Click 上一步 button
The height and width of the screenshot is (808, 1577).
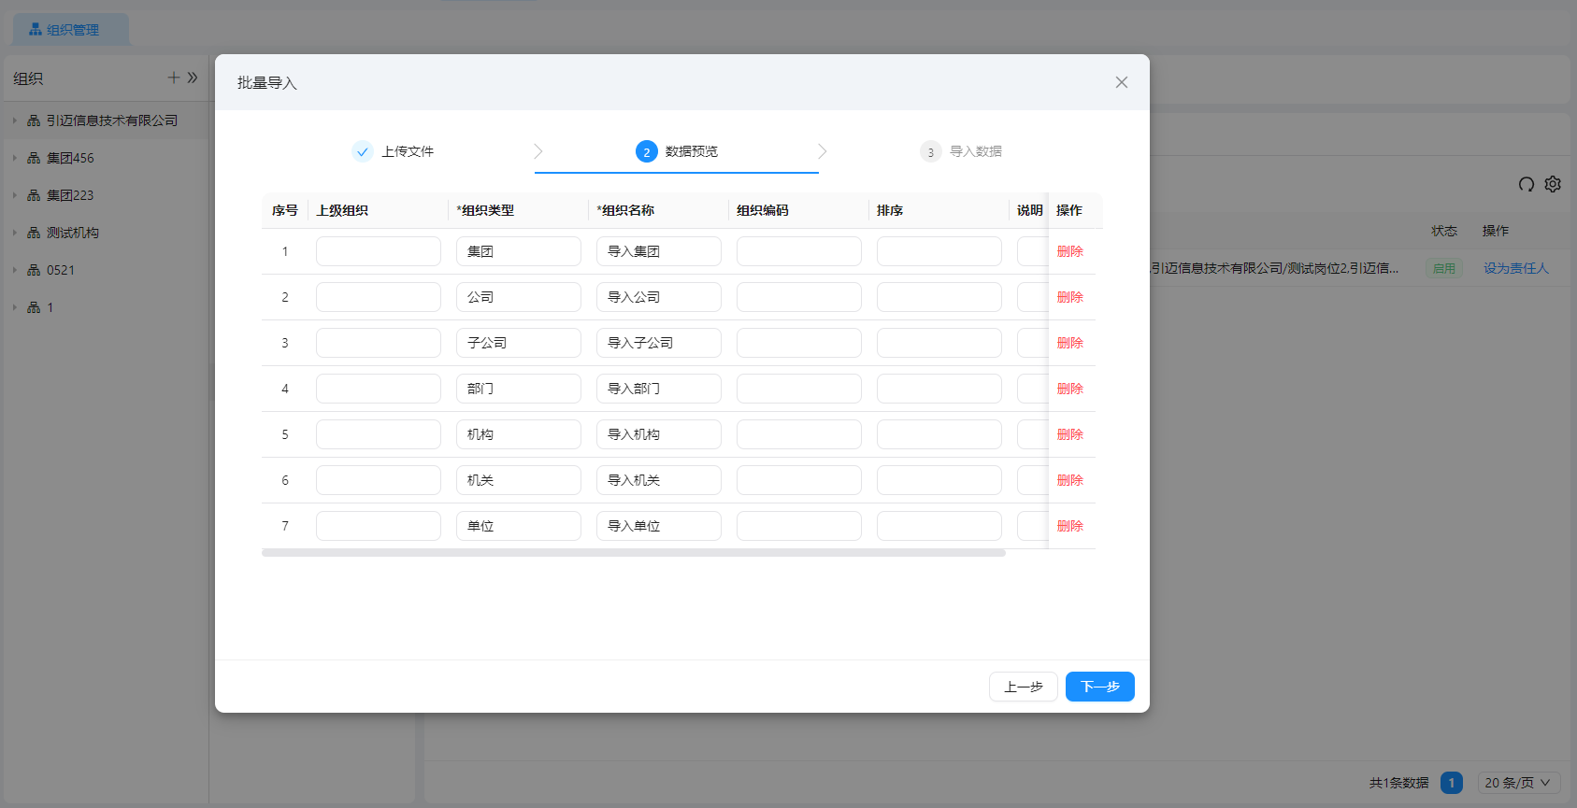1024,687
